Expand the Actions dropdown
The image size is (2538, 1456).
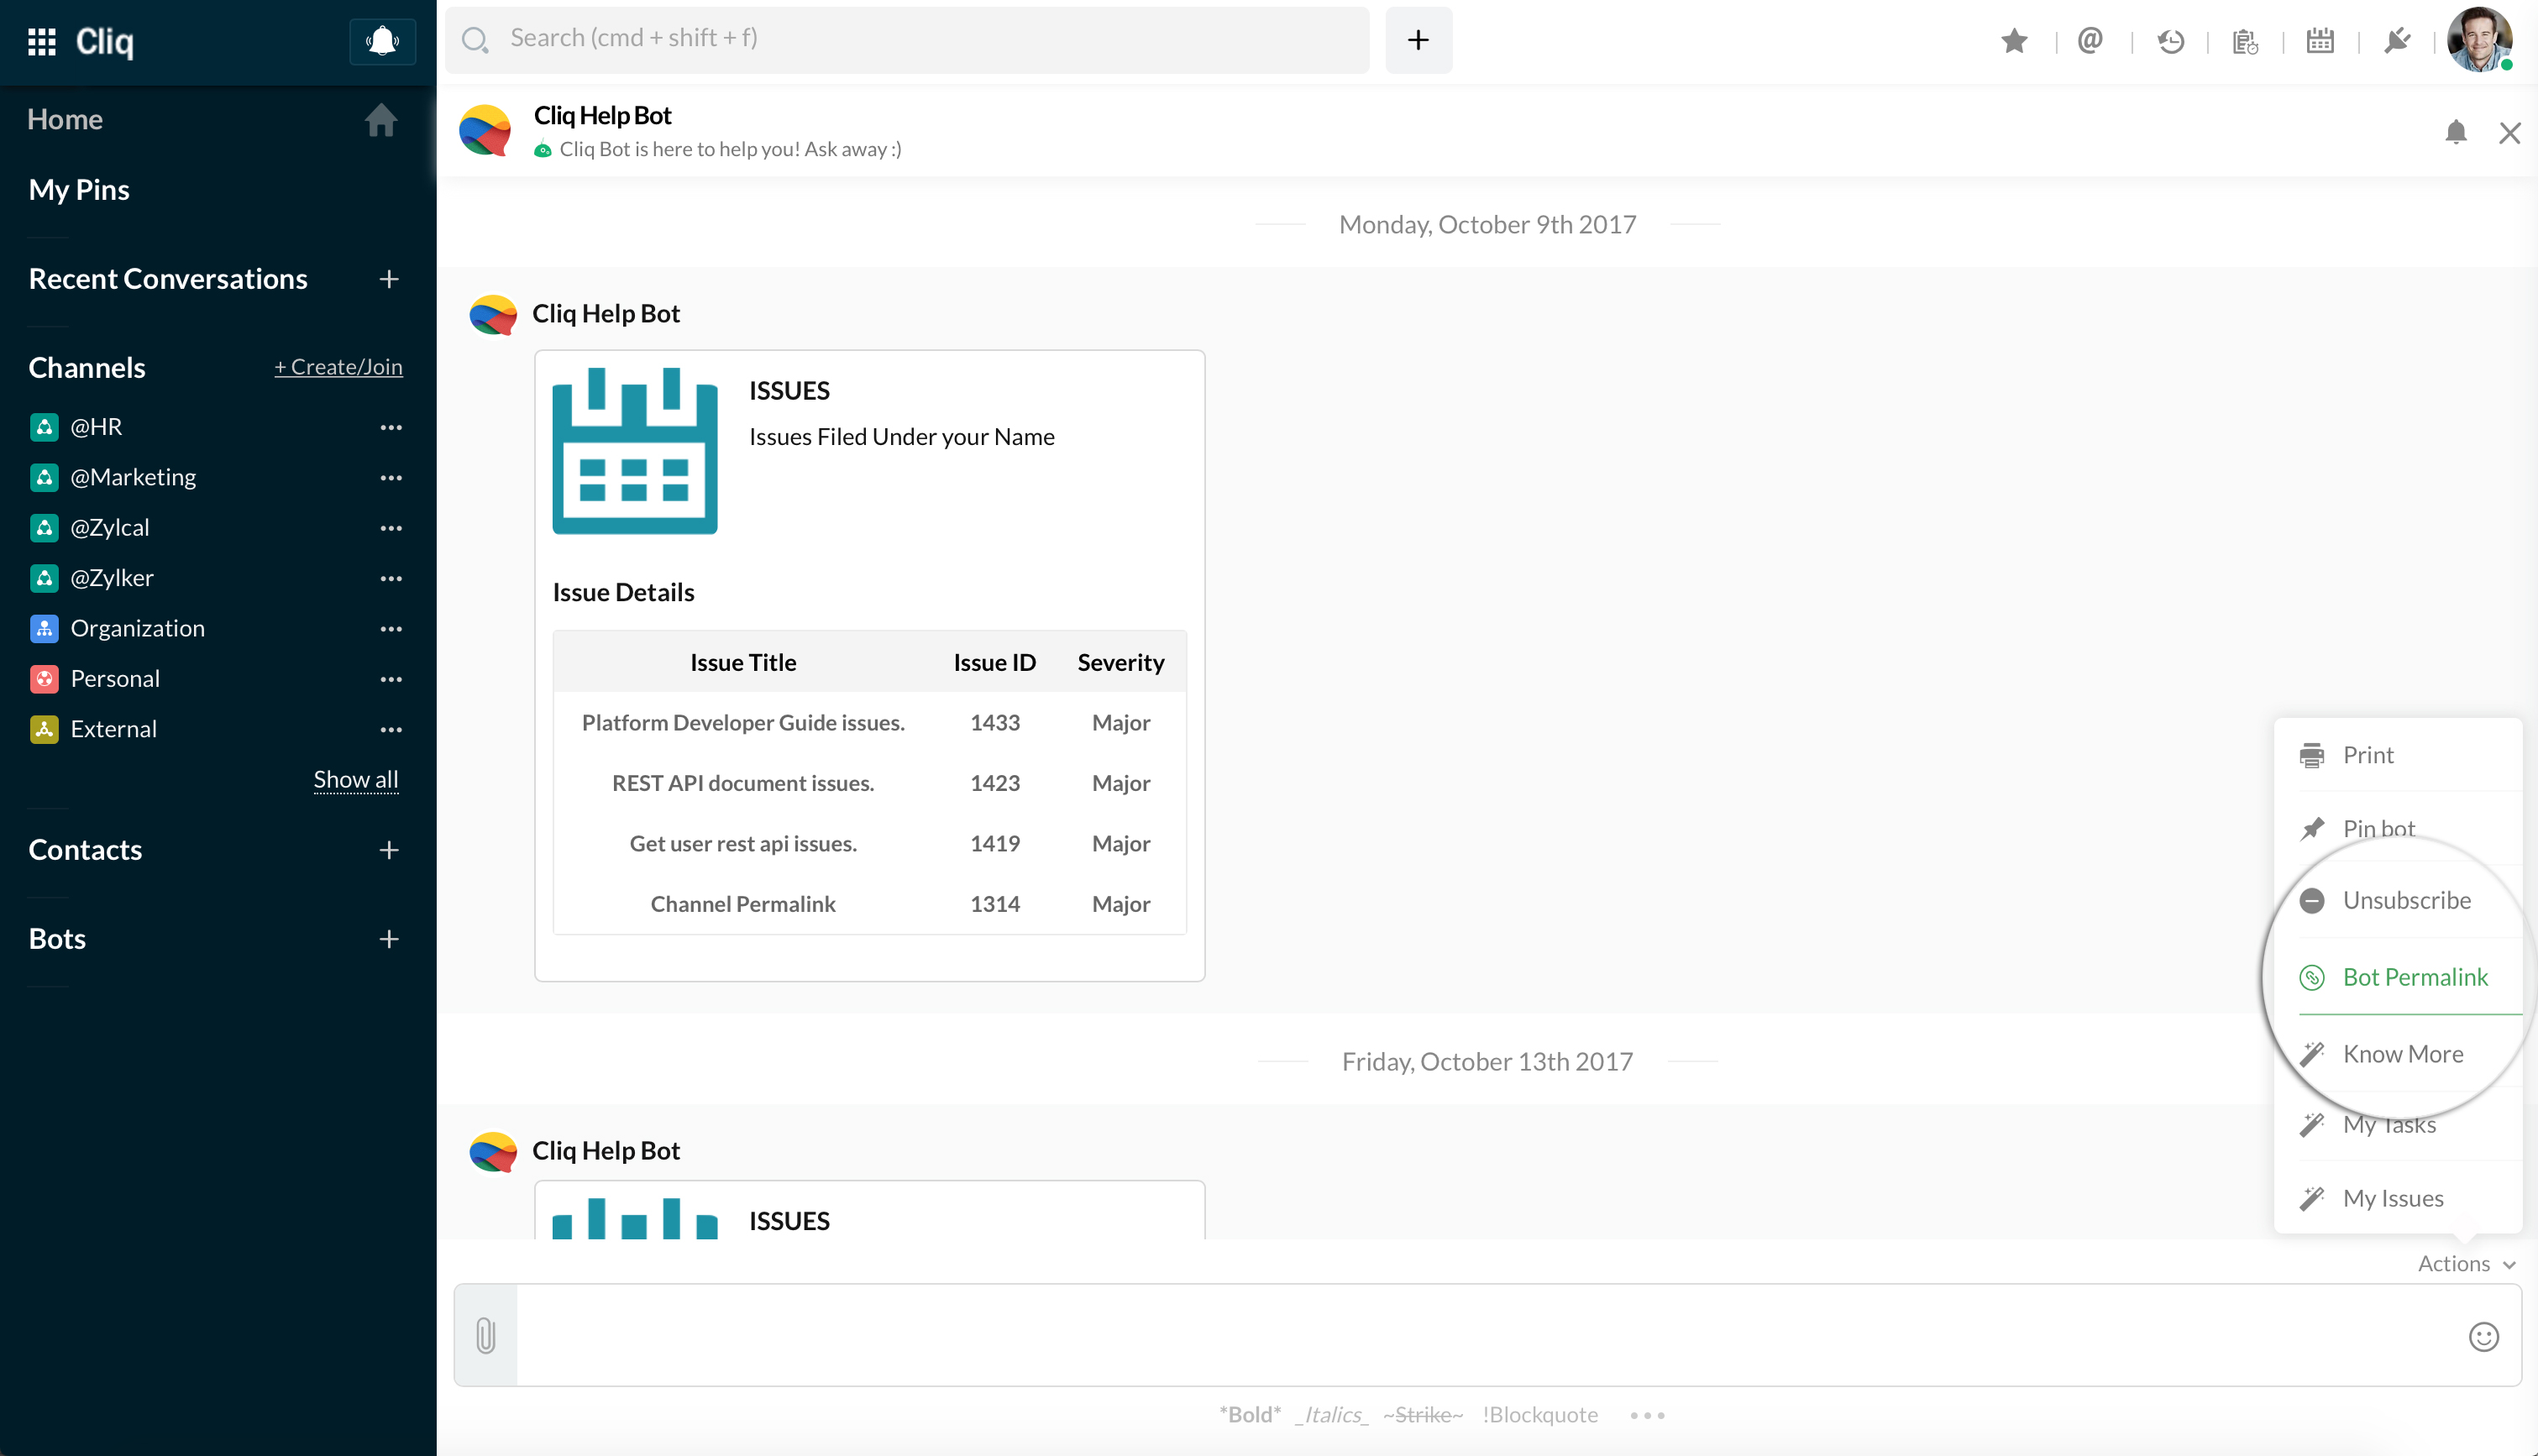[2465, 1264]
